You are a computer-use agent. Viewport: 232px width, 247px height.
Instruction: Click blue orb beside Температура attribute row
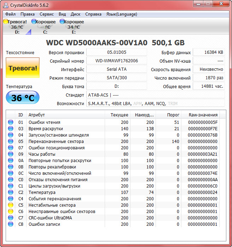[10, 193]
